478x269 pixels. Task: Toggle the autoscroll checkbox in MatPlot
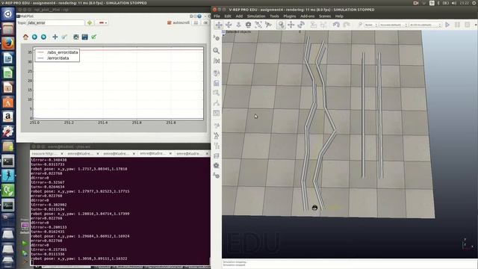tap(179, 22)
